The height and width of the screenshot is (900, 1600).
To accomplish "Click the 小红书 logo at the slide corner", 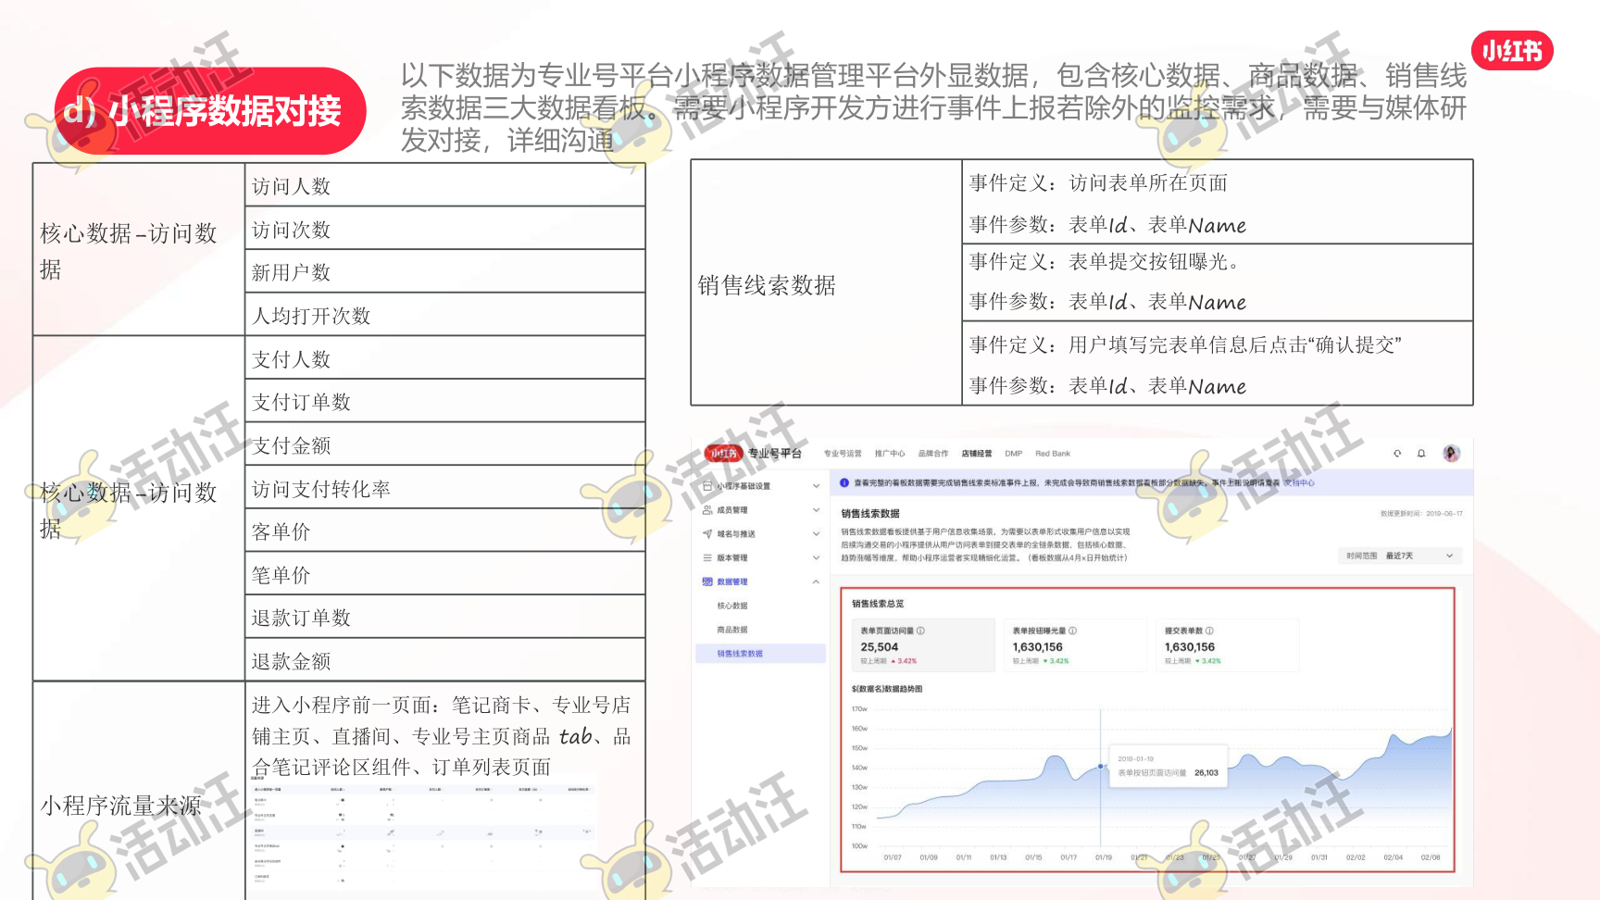I will click(x=1512, y=50).
